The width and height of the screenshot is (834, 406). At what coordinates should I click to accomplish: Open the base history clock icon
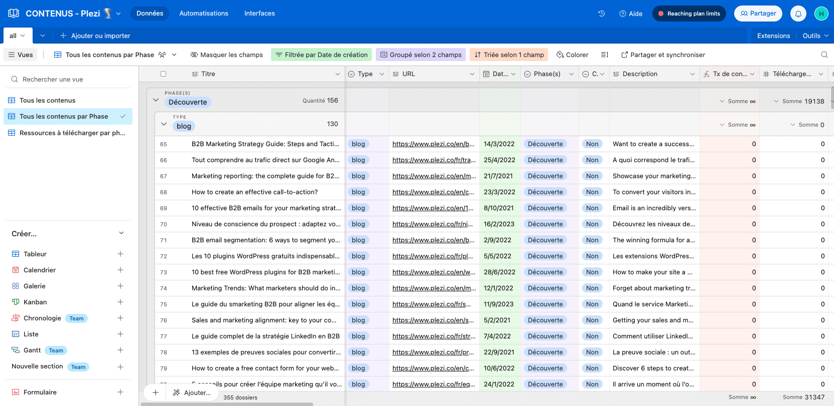[601, 14]
